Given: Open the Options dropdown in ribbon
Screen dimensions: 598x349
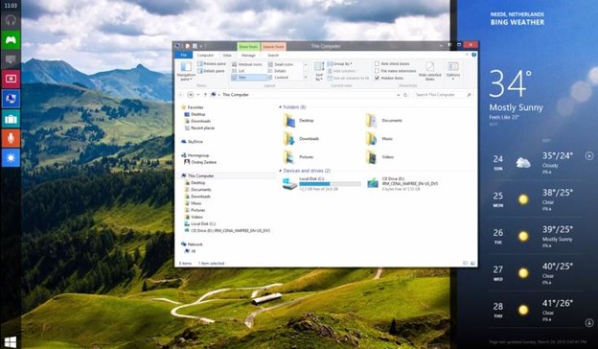Looking at the screenshot, I should click(x=453, y=71).
